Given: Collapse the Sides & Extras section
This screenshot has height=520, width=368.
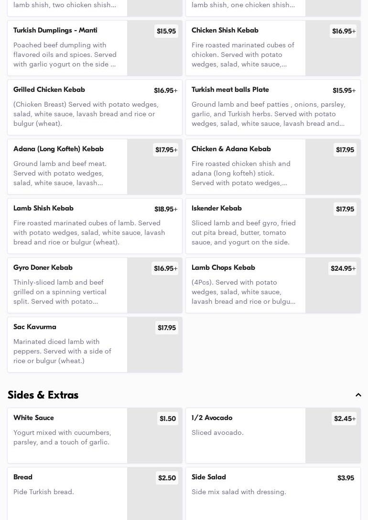Looking at the screenshot, I should [358, 395].
